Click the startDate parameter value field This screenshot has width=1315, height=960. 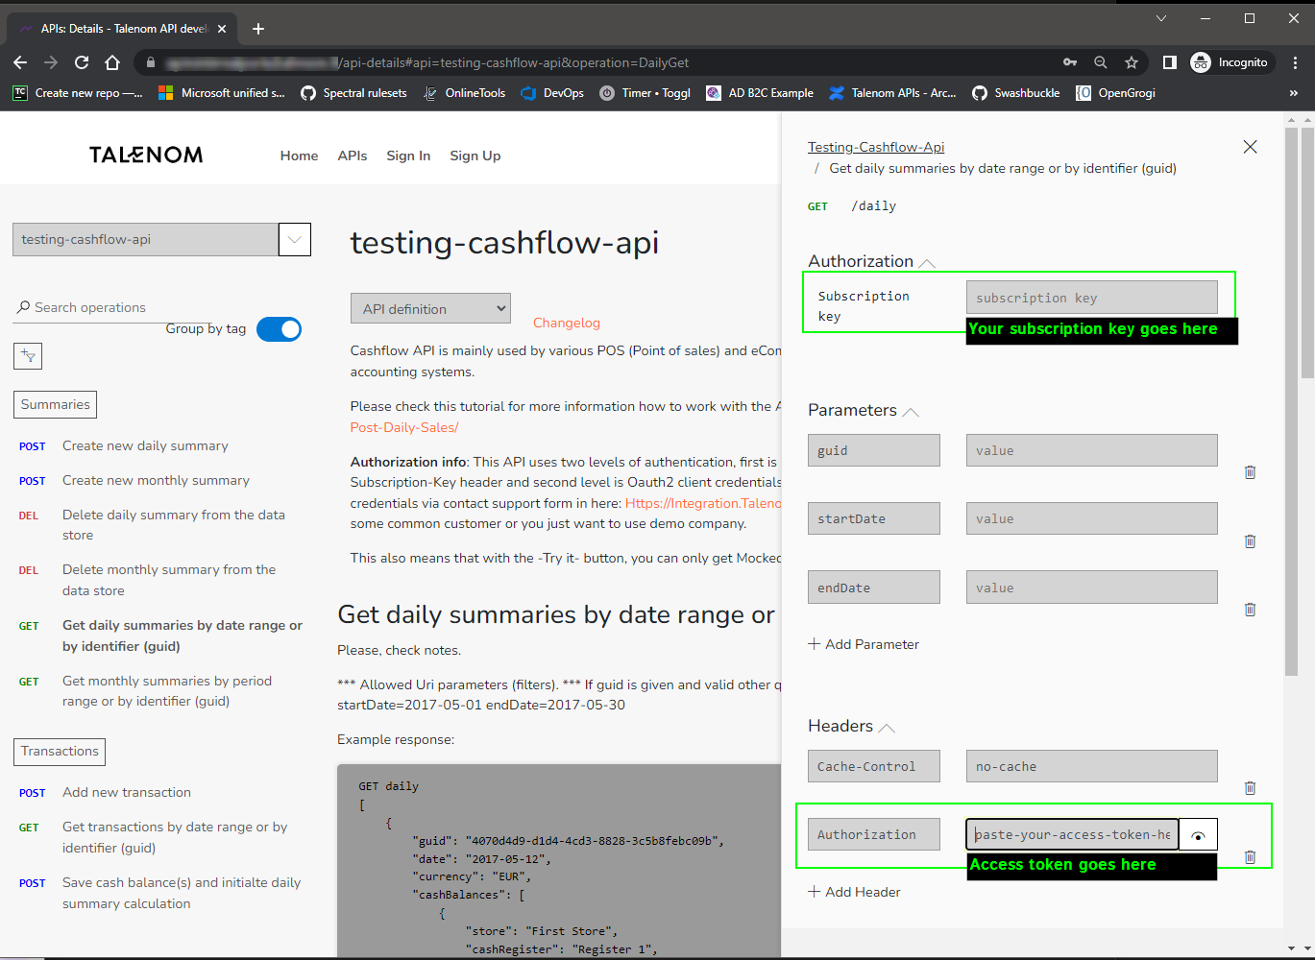pos(1092,518)
